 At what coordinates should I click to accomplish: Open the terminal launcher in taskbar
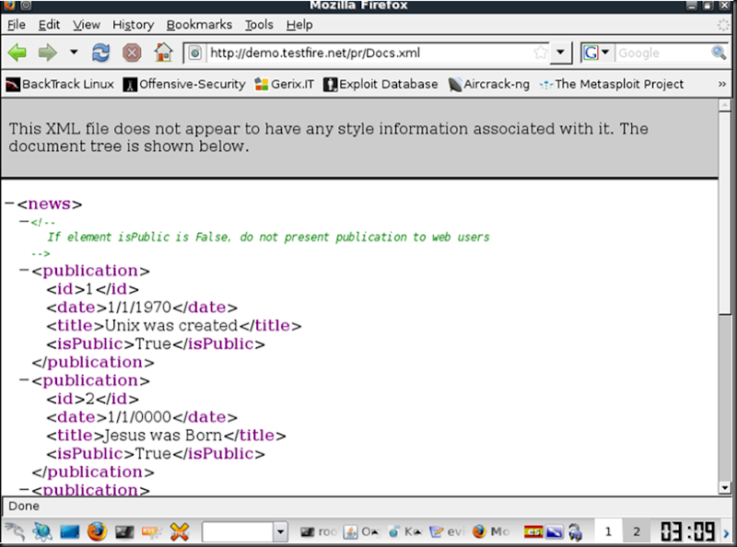[x=124, y=531]
